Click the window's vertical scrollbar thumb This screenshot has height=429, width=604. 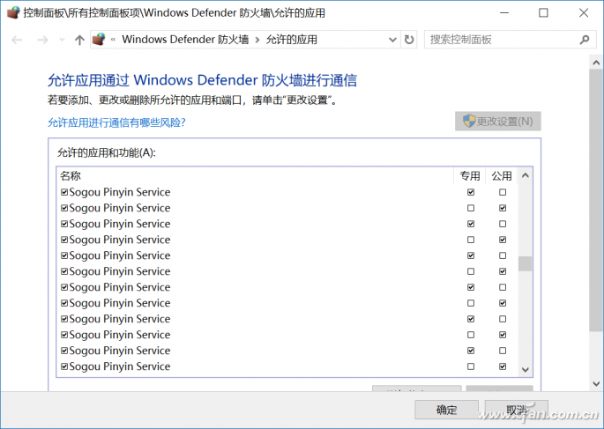tap(596, 200)
